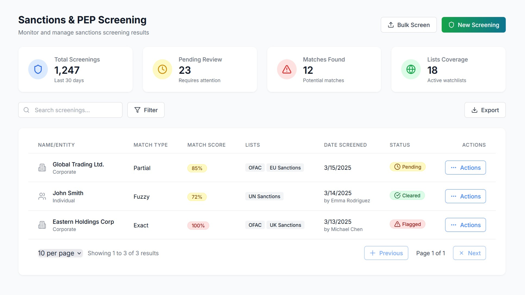Image resolution: width=525 pixels, height=295 pixels.
Task: Go to the Next page
Action: (x=469, y=253)
